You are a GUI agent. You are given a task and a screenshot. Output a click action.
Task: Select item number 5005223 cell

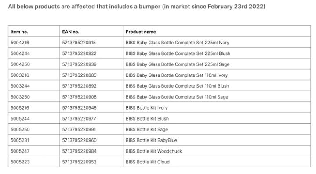point(34,162)
